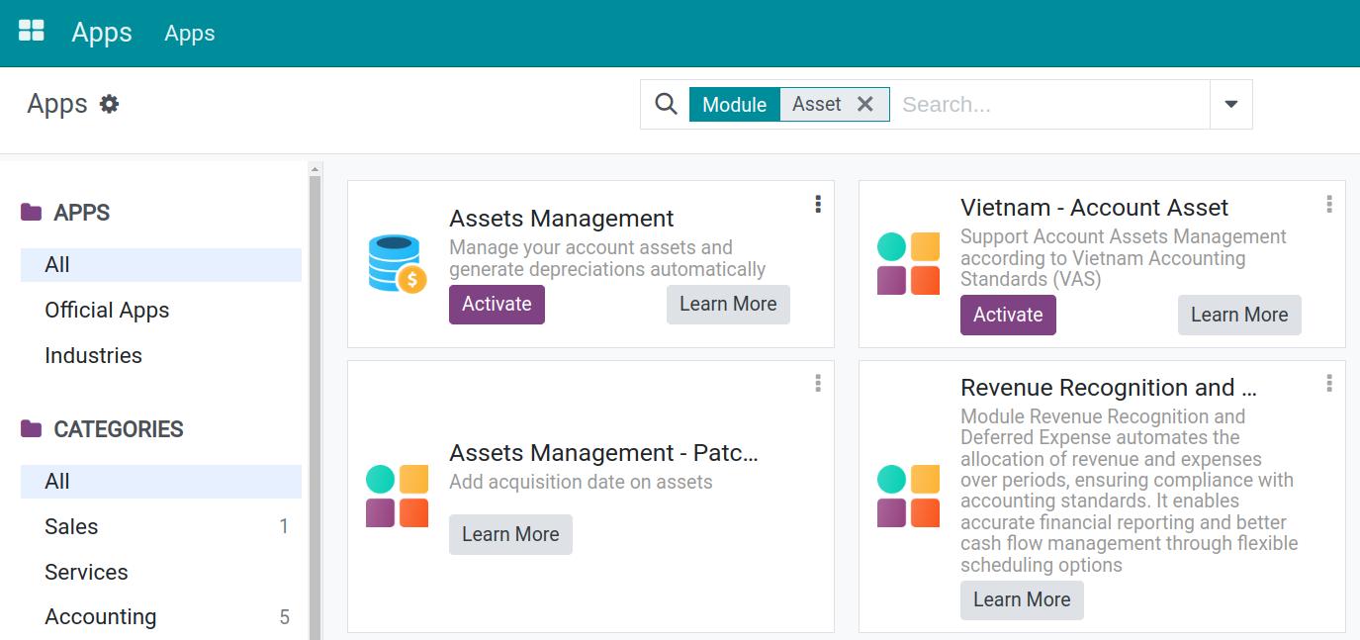Click 'Add acquisition date on assets' description

point(581,483)
